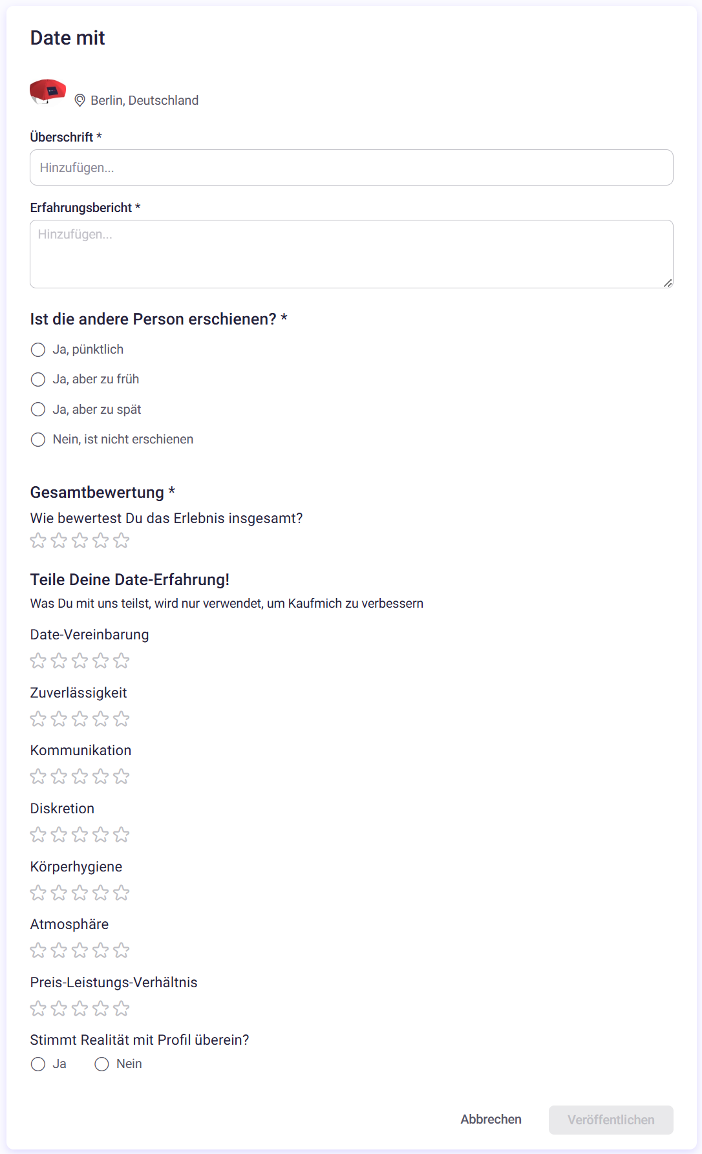Give Diskretion five stars
Viewport: 702px width, 1154px height.
121,835
